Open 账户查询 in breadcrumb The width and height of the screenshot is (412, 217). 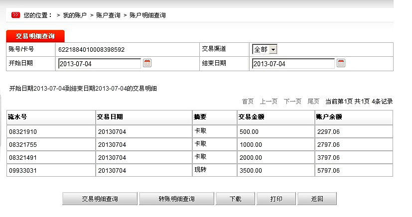[x=108, y=15]
